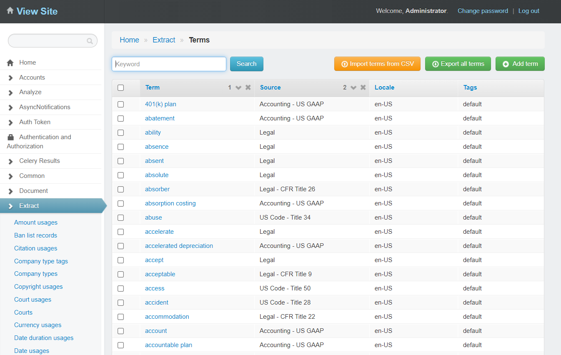Click the Log out link
The image size is (561, 355).
[x=529, y=11]
